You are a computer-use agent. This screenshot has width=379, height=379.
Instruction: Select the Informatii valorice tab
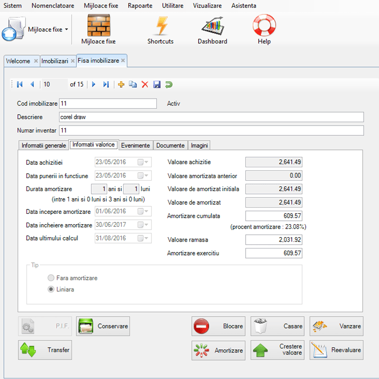[x=94, y=145]
